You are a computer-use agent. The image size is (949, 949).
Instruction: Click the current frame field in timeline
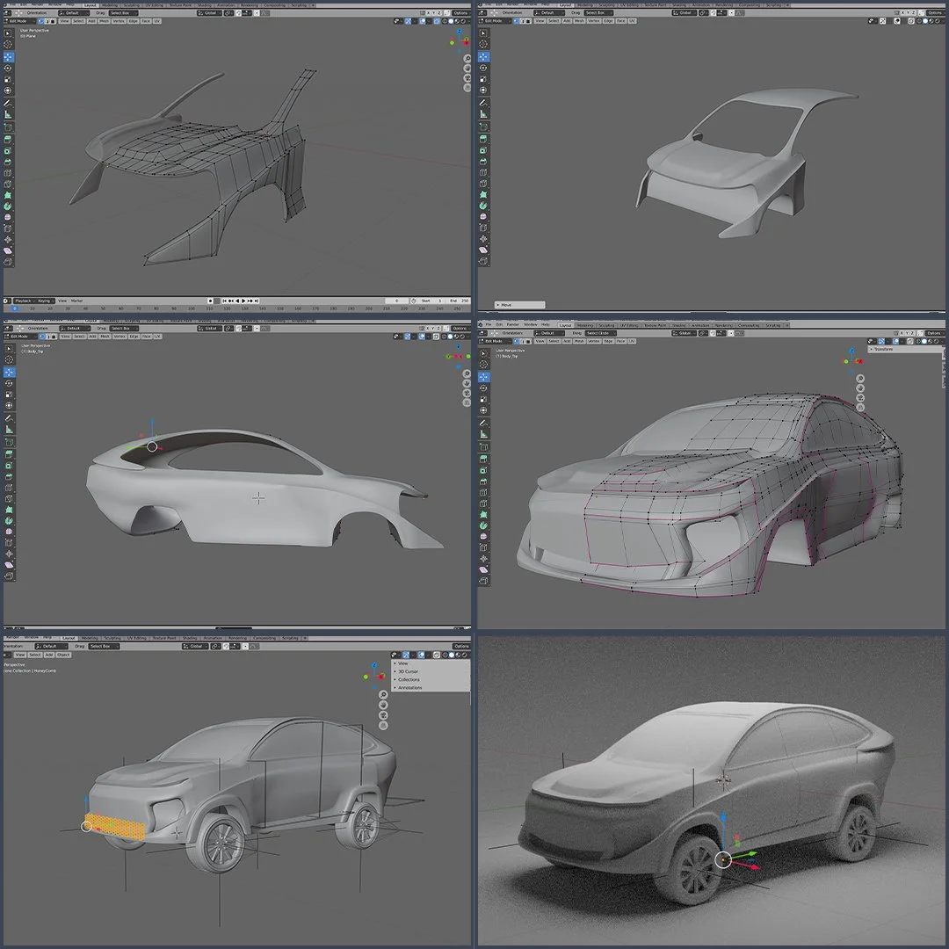(x=397, y=301)
